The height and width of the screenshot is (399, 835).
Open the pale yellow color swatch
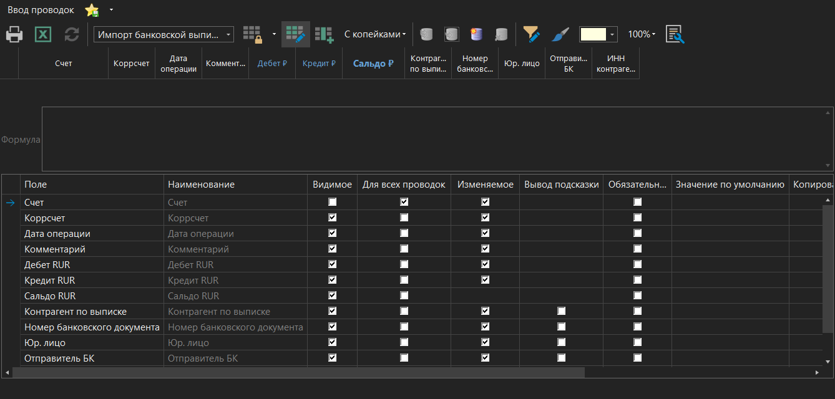pos(593,34)
